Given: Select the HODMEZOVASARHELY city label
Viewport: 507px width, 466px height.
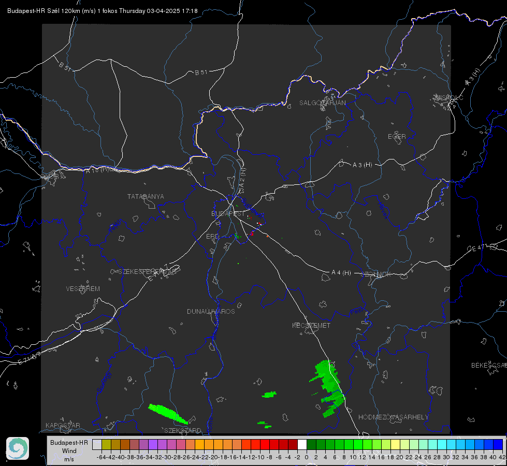Looking at the screenshot, I should (393, 417).
